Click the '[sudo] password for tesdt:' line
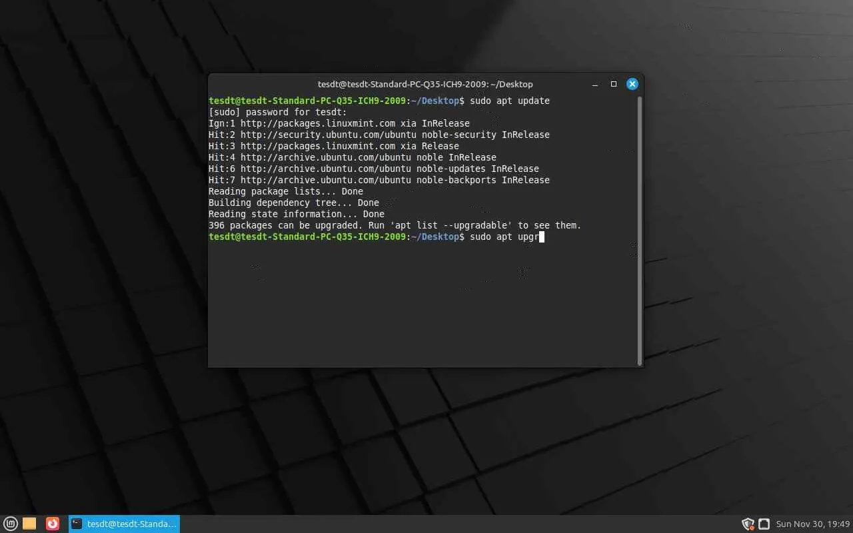 (x=278, y=113)
